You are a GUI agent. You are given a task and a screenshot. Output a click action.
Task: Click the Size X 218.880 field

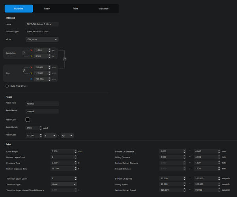coord(41,67)
